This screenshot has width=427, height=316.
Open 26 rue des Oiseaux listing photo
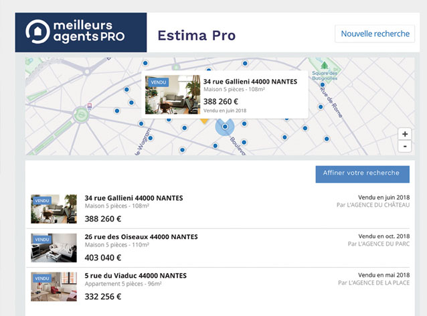coord(54,247)
